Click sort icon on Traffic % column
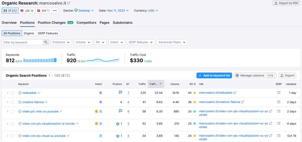This screenshot has width=302, height=142. pos(161,84)
